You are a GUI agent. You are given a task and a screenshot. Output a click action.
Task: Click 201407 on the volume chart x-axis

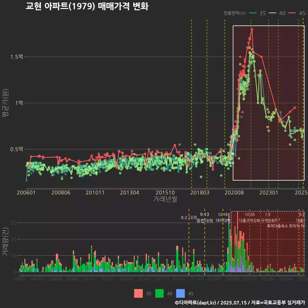144,279
